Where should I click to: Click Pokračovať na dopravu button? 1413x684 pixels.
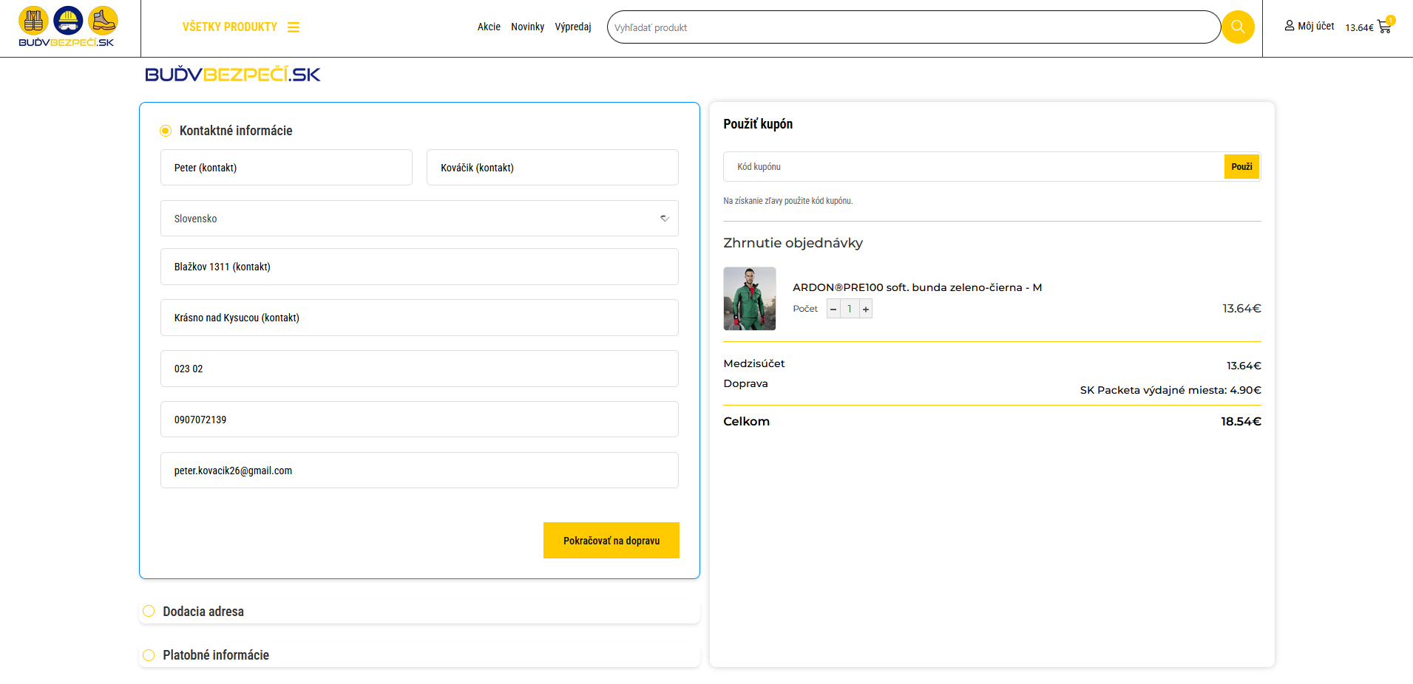[611, 541]
